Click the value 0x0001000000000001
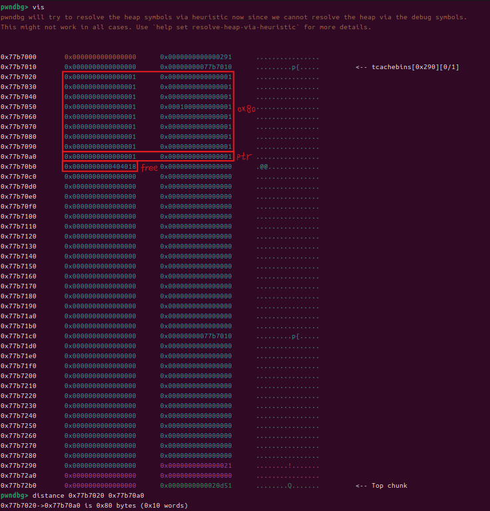The height and width of the screenshot is (511, 490). [x=196, y=107]
